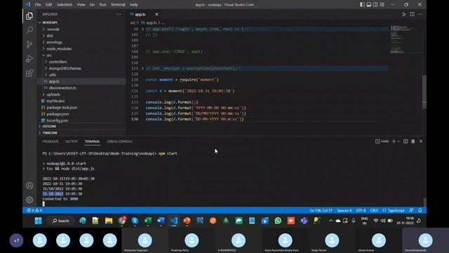Image resolution: width=449 pixels, height=253 pixels.
Task: Change encoding via UTF-8 status item
Action: pos(361,210)
